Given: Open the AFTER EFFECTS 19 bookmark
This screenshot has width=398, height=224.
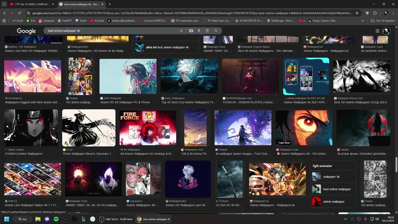Looking at the screenshot, I should 249,21.
